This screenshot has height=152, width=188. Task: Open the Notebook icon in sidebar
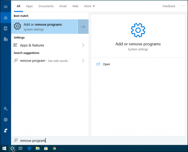(5, 28)
